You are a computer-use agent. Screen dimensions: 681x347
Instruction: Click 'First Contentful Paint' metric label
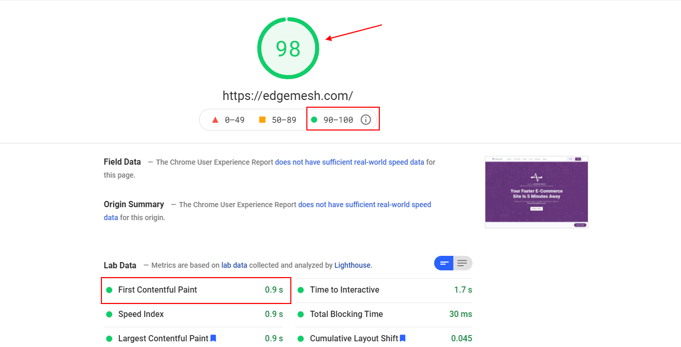[x=158, y=290]
